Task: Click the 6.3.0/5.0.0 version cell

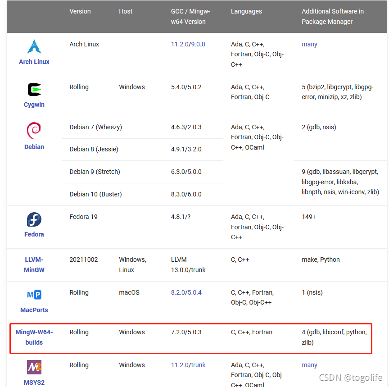Action: click(186, 172)
